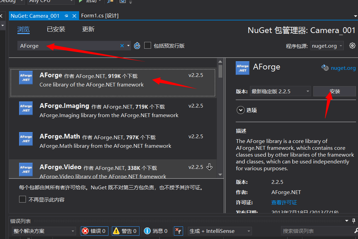
Task: Click the green Start play icon in the toolbar
Action: (80, 1)
